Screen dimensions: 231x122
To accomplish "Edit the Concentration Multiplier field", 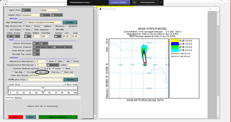I will [40, 65].
